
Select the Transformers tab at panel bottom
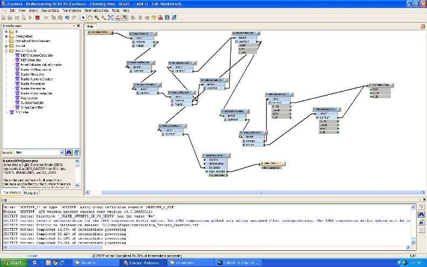12,193
